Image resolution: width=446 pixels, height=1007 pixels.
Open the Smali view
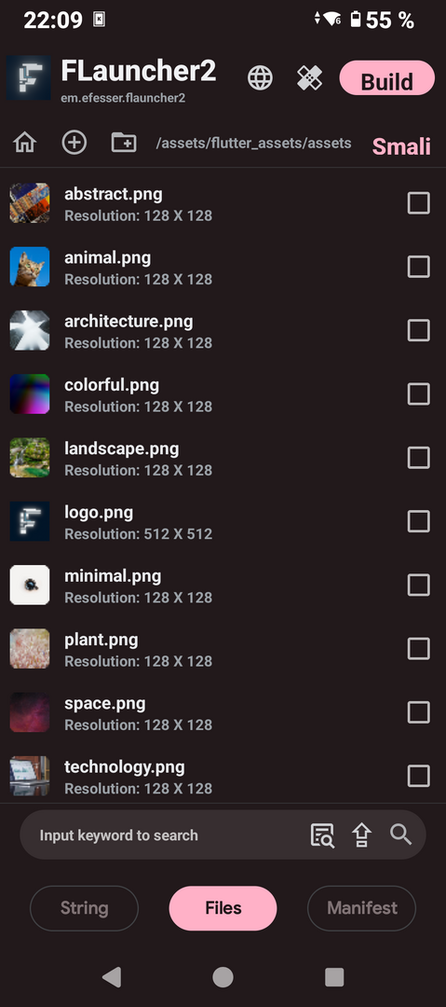(x=401, y=146)
